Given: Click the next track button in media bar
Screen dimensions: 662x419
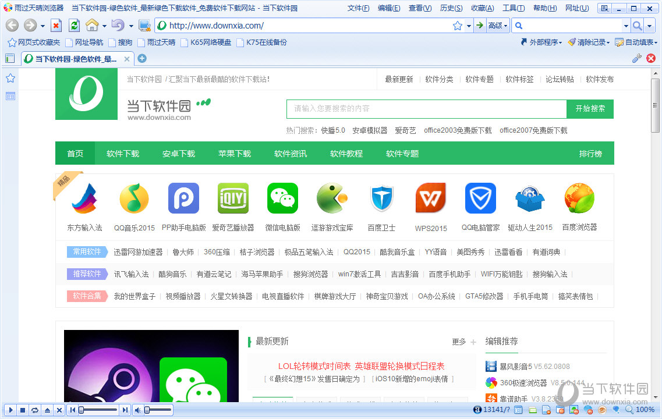Looking at the screenshot, I should click(125, 410).
